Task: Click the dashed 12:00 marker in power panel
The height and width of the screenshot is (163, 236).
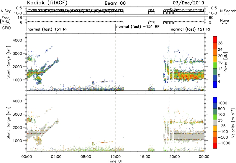Action: [x=115, y=62]
